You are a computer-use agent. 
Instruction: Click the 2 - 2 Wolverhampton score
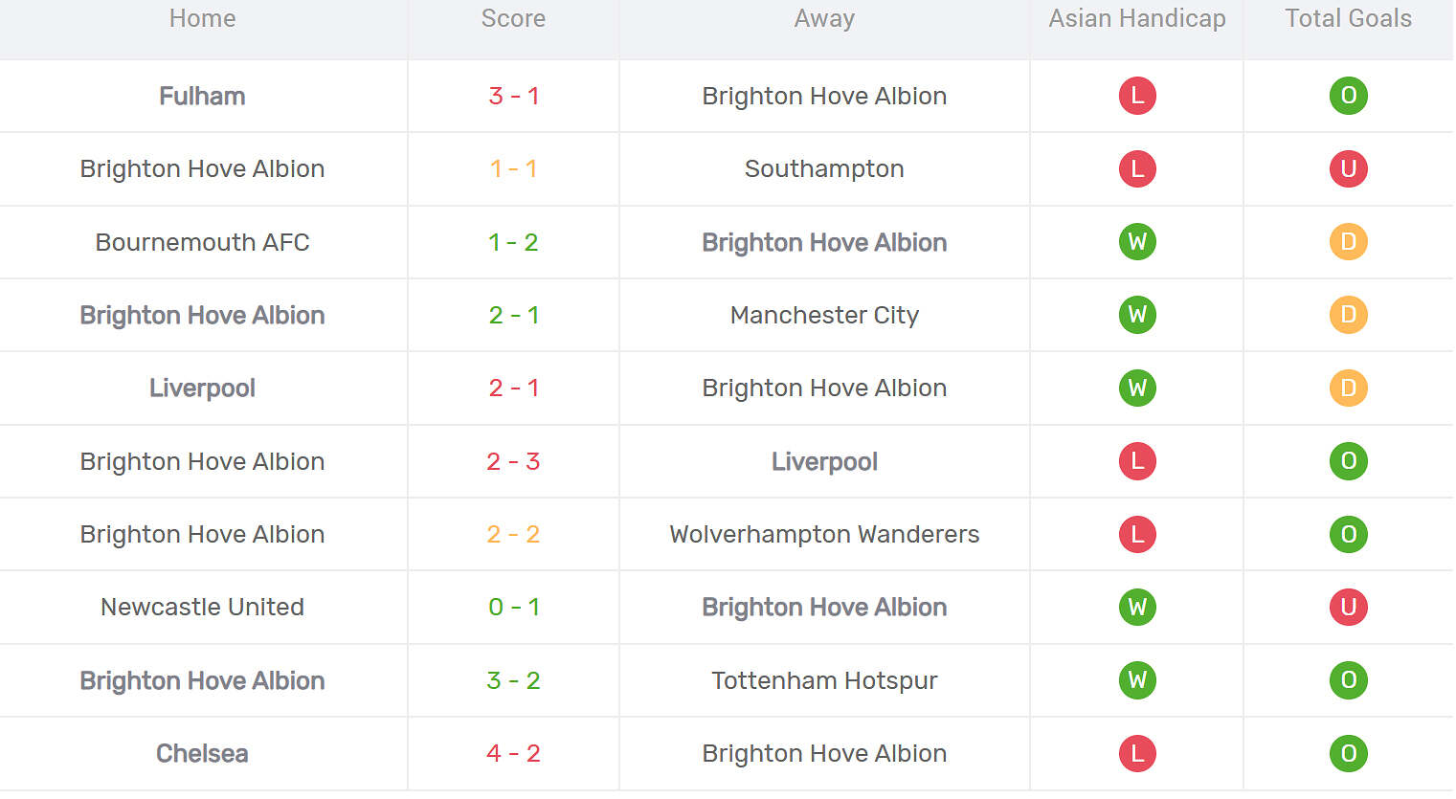point(513,534)
